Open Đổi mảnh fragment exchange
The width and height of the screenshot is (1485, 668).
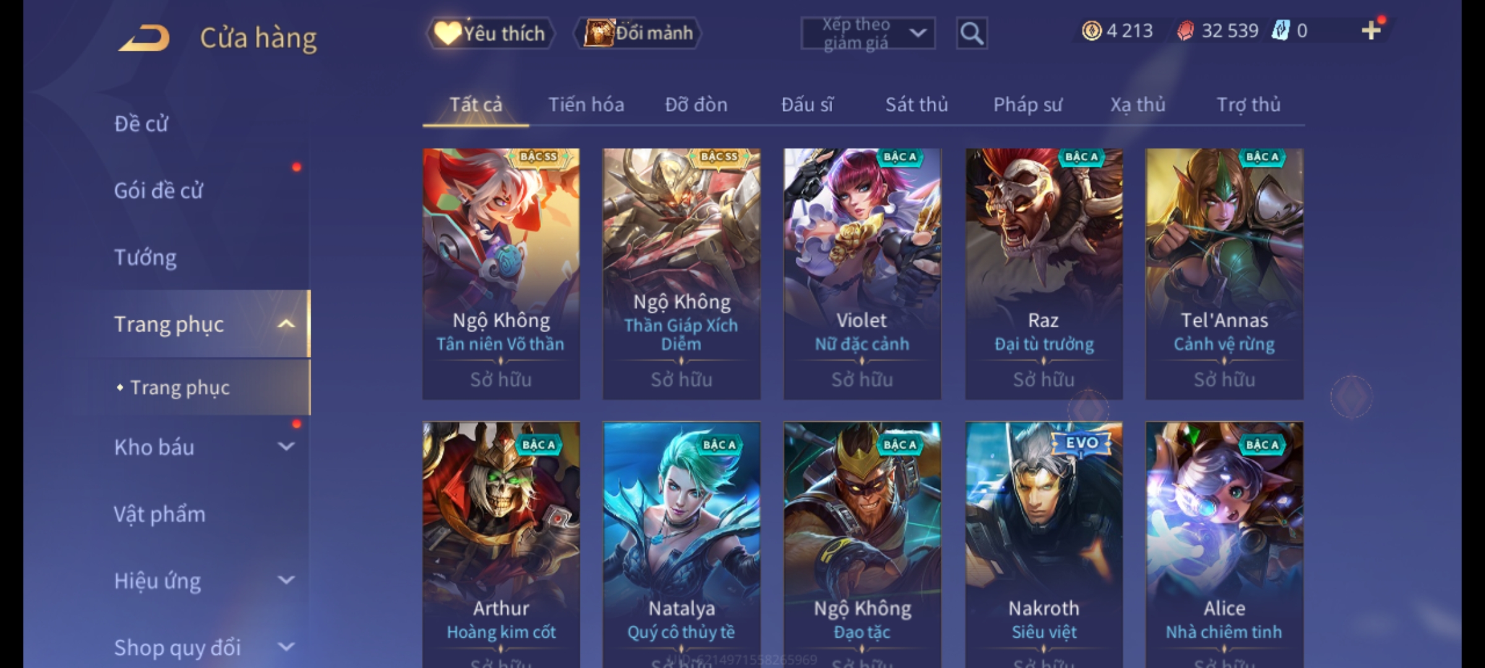point(637,33)
